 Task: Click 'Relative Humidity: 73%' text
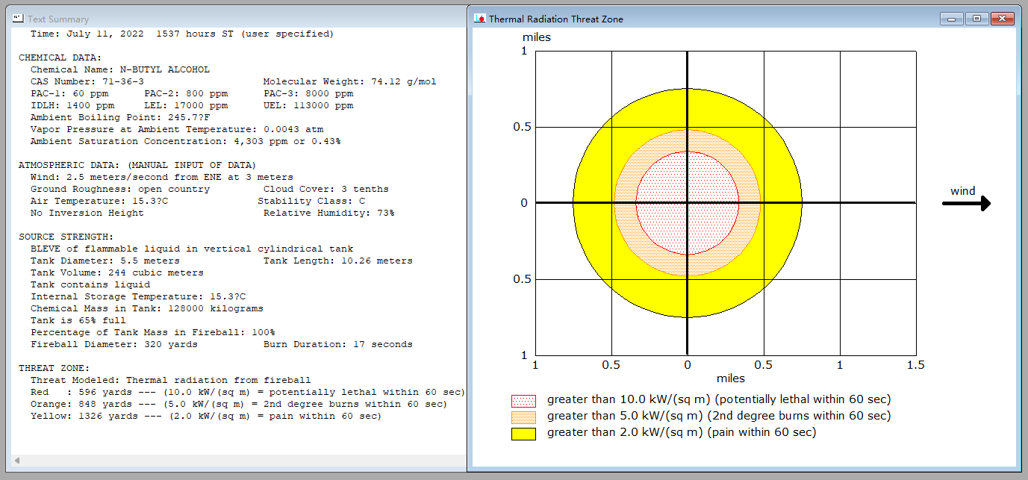coord(329,213)
